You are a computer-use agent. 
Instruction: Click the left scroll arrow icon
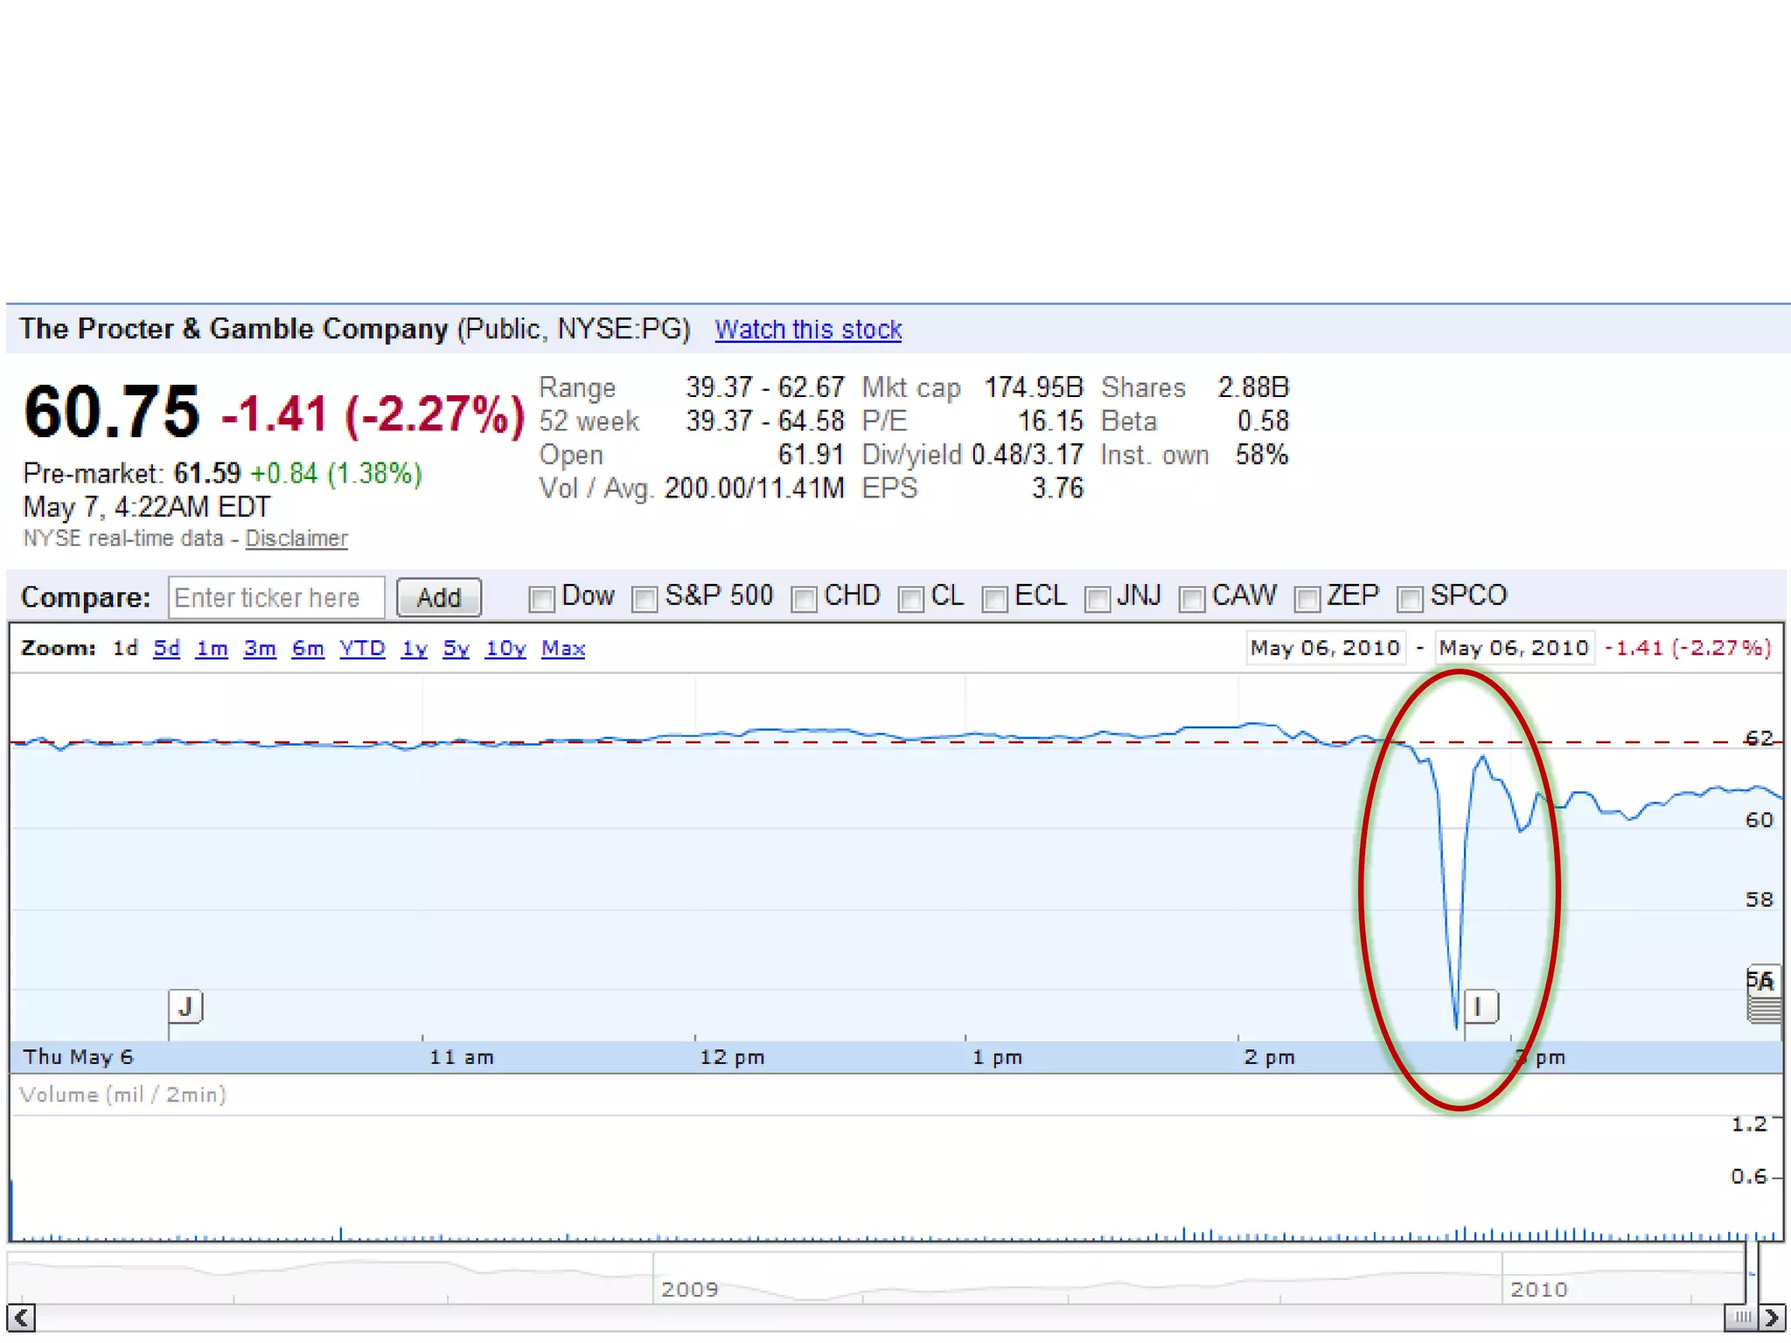tap(22, 1317)
